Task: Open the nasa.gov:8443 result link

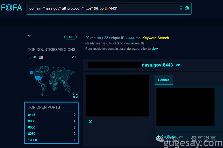Action: coord(157,65)
